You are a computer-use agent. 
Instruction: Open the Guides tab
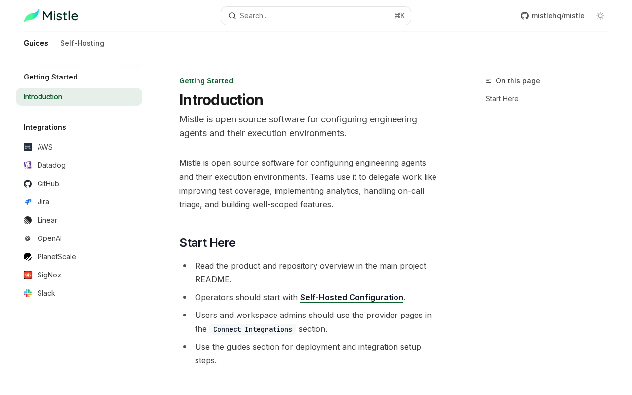(x=36, y=43)
